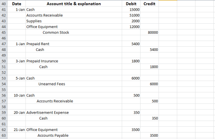The height and width of the screenshot is (139, 215).
Task: Click the Accounts Payable account cell
Action: (74, 136)
